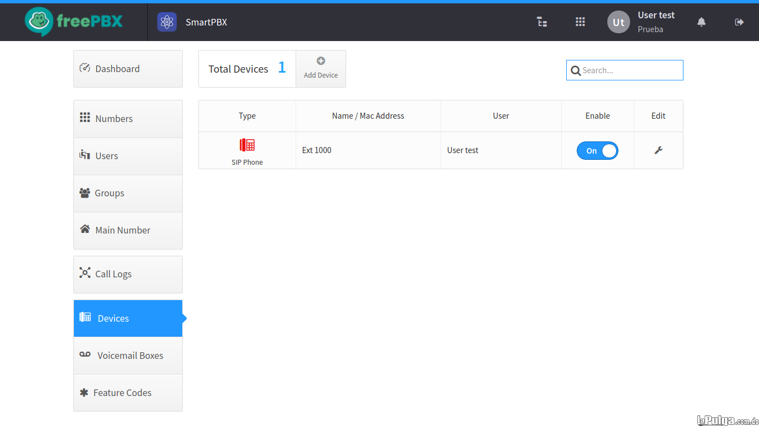The width and height of the screenshot is (759, 426).
Task: Click the Prueba account label
Action: point(651,29)
